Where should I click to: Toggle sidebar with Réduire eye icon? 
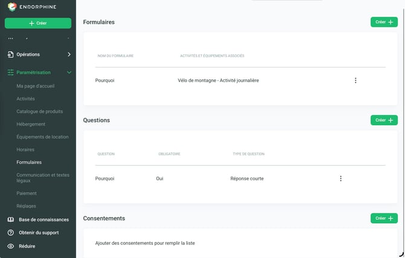pos(11,246)
